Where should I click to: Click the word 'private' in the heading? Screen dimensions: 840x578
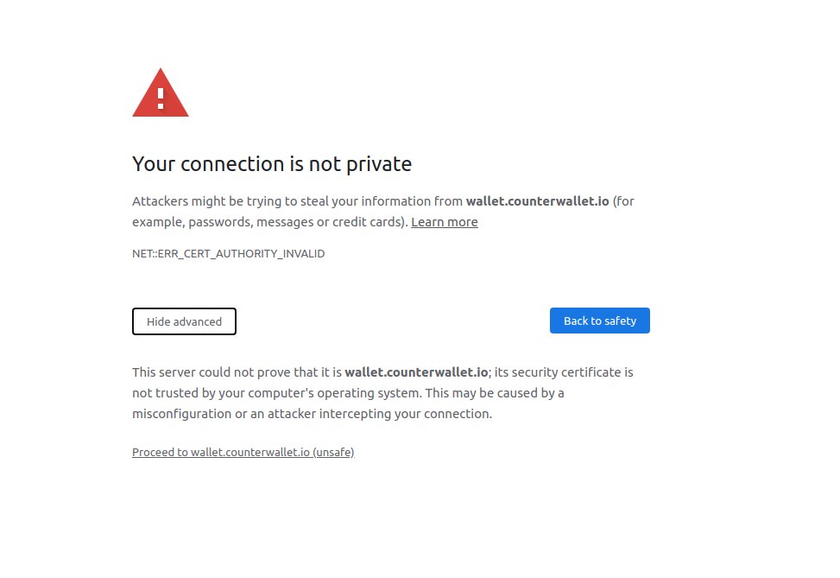[379, 165]
